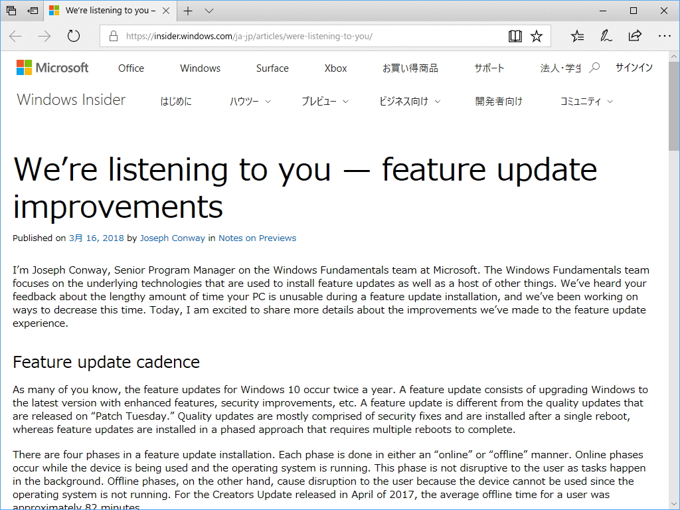Open reading view from the address bar
This screenshot has width=680, height=510.
(515, 37)
